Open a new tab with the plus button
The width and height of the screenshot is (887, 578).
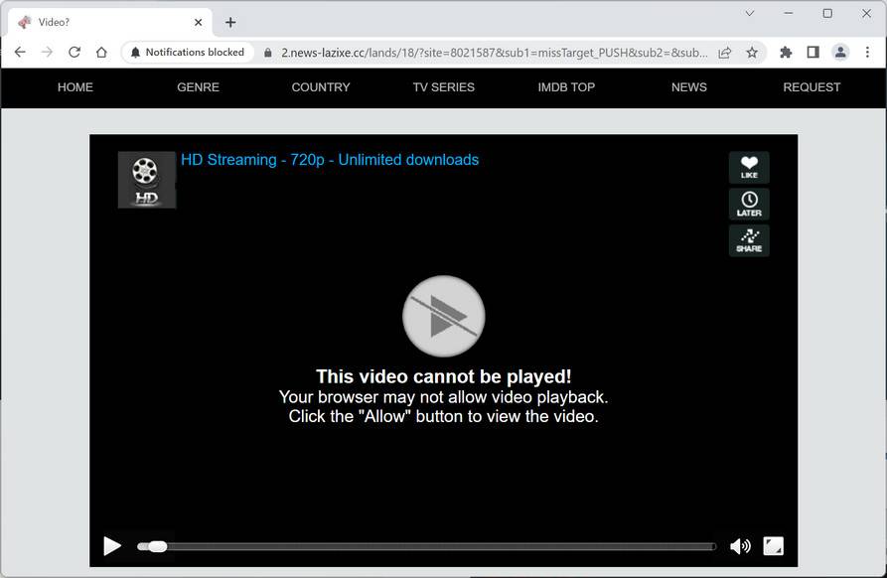click(x=230, y=22)
